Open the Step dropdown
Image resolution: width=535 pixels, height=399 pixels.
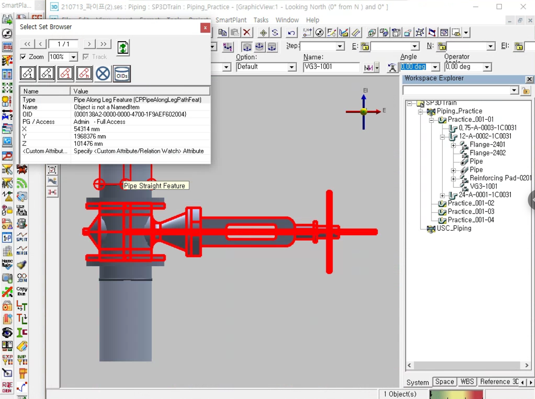click(340, 46)
